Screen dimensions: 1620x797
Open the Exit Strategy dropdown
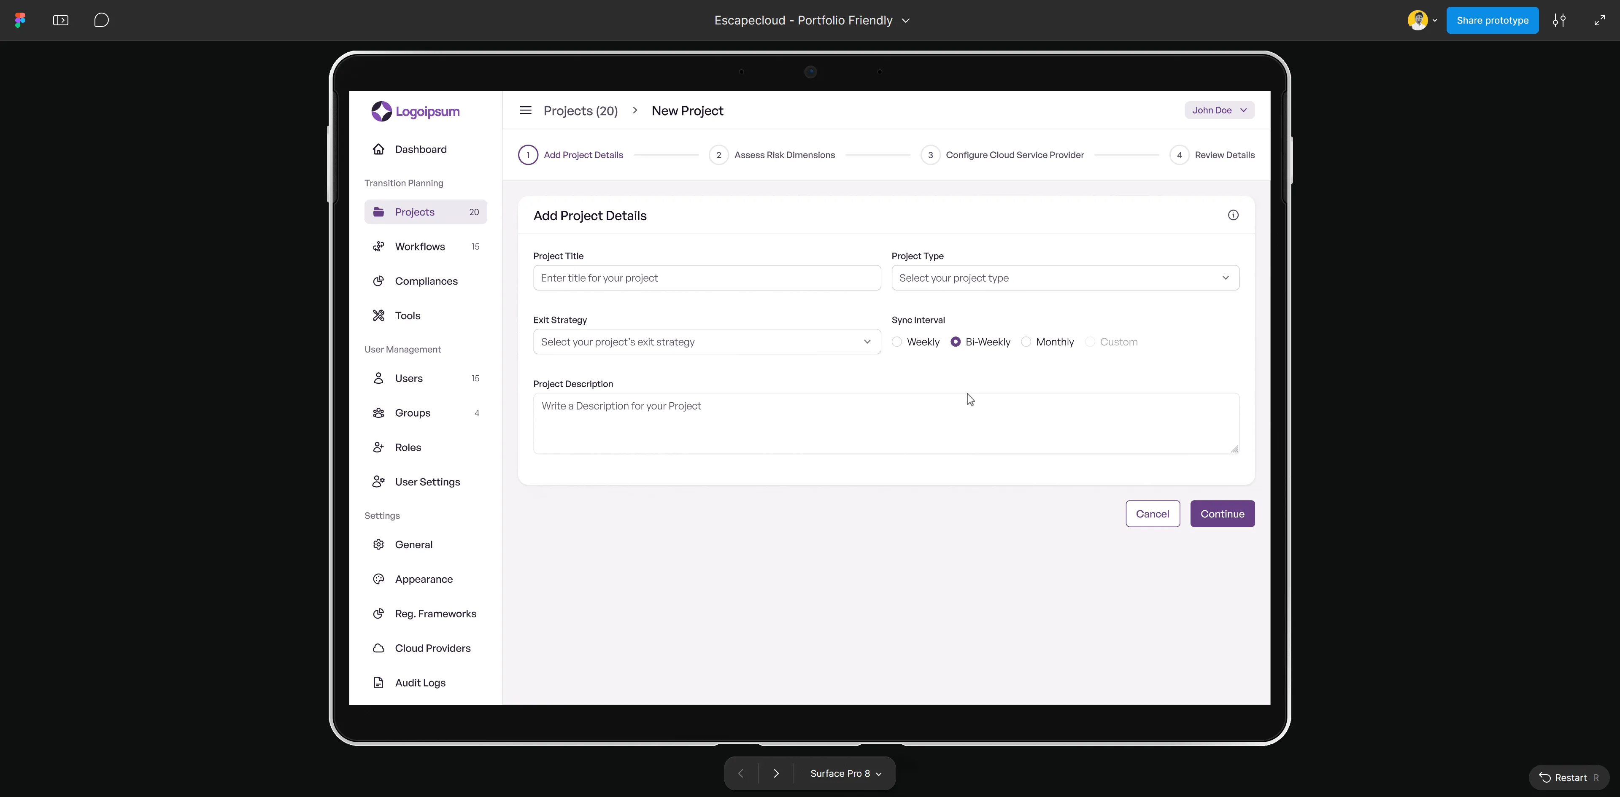pyautogui.click(x=707, y=342)
